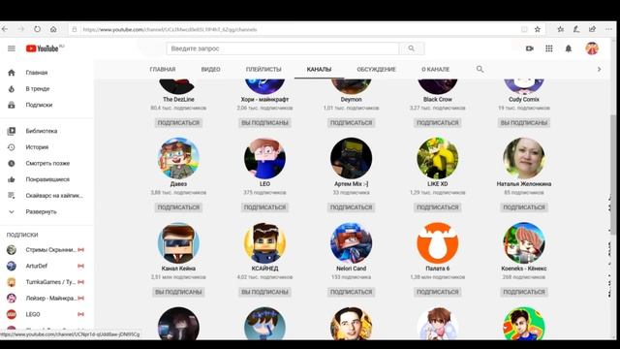Viewport: 620px width, 349px height.
Task: Add page to favorites star icon
Action: pos(538,29)
